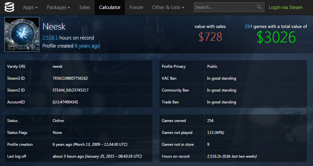Click the 'AccountID' row label
The width and height of the screenshot is (313, 166).
coord(16,102)
